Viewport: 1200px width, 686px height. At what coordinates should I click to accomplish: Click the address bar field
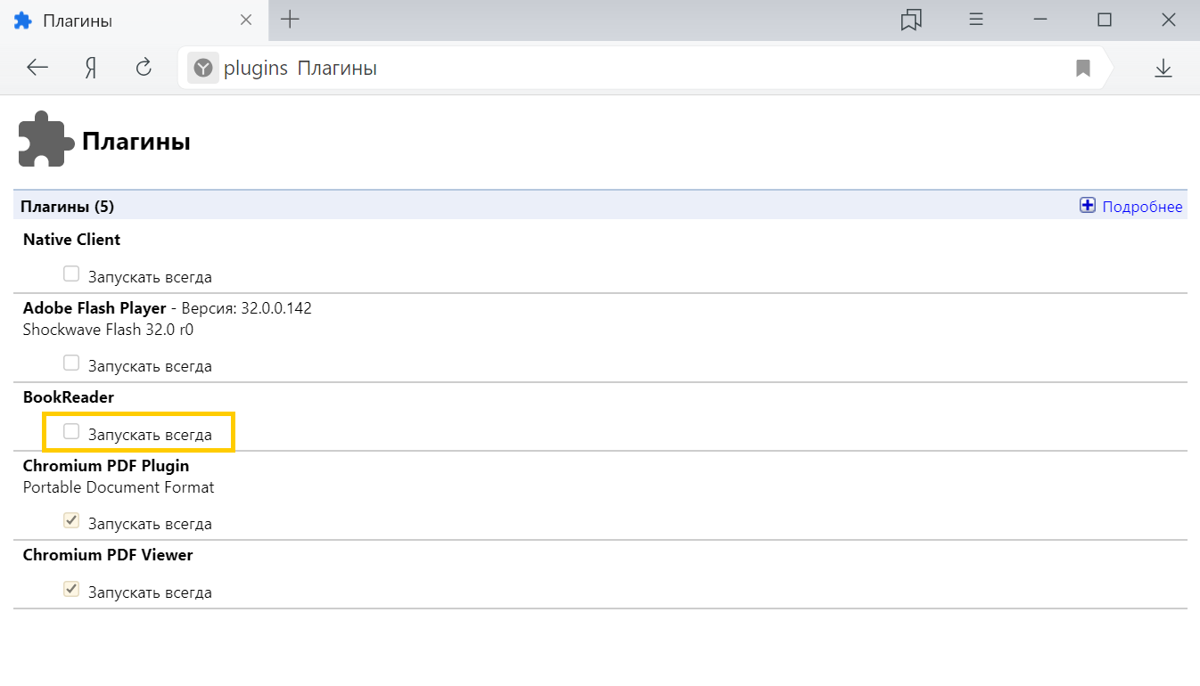[x=644, y=68]
